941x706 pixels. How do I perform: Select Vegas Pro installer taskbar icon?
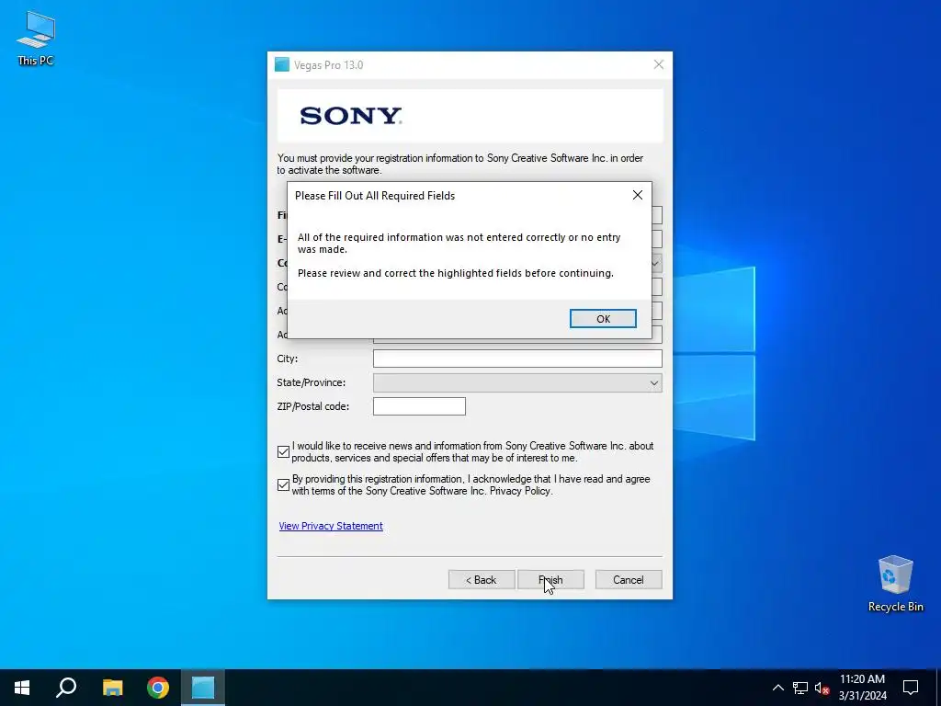pos(203,688)
